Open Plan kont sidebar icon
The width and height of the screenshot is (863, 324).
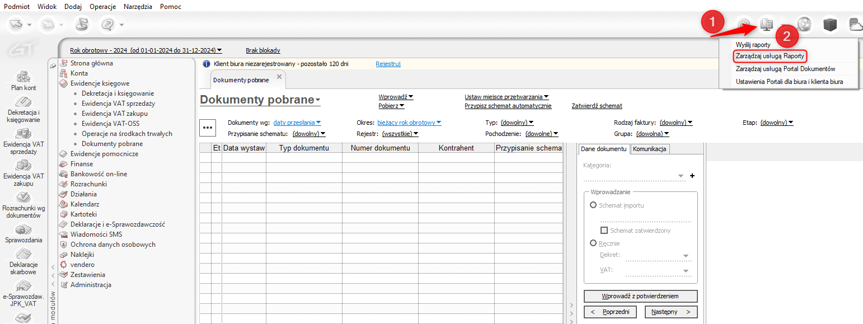tap(24, 77)
